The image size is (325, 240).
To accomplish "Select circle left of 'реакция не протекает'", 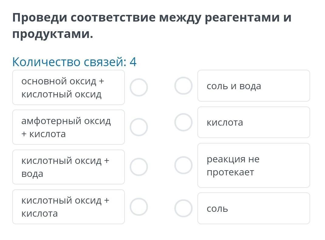I will click(183, 165).
